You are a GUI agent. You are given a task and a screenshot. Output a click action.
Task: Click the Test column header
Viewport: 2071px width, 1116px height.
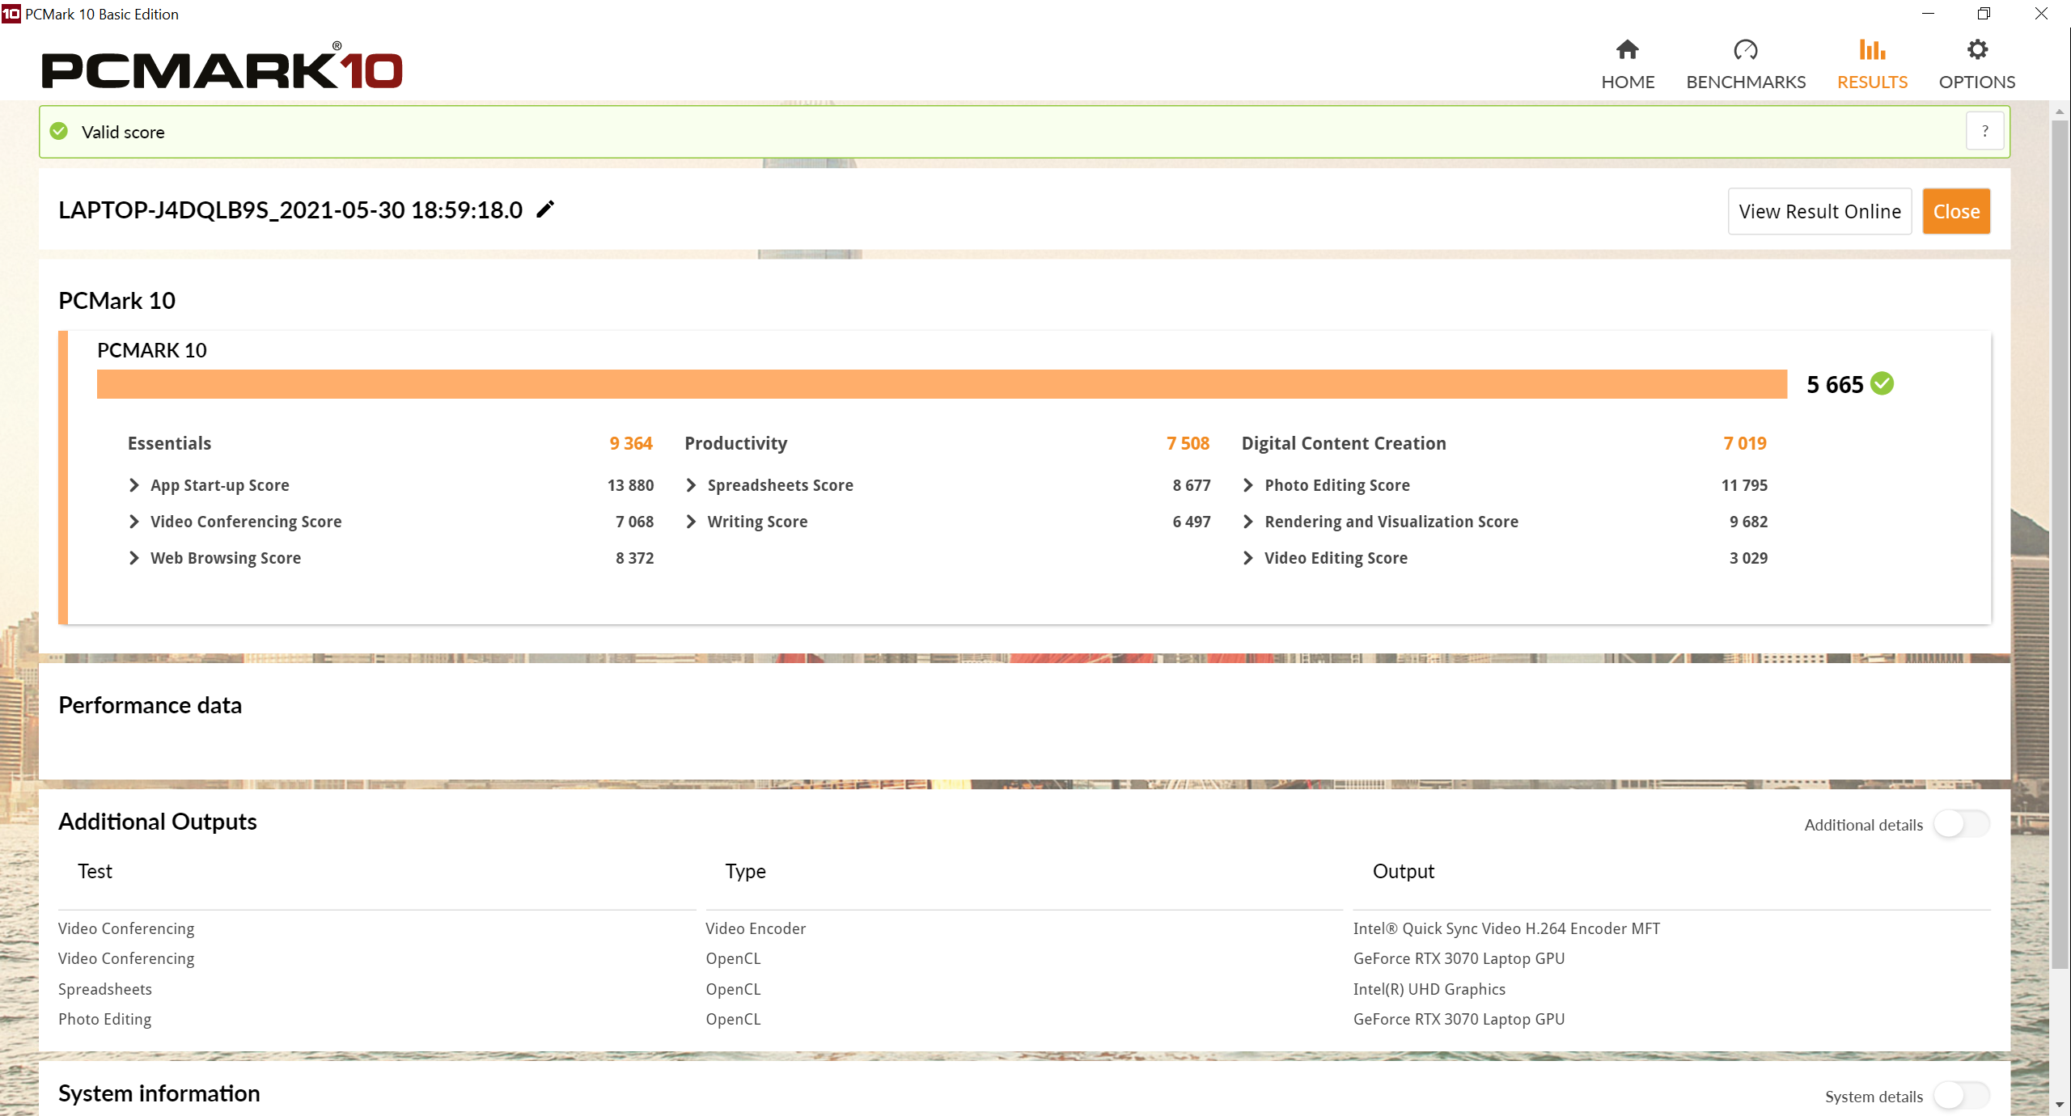[95, 871]
